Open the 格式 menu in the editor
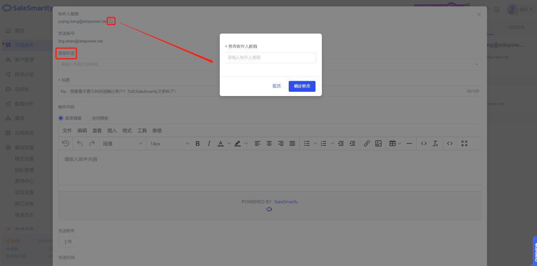 127,130
